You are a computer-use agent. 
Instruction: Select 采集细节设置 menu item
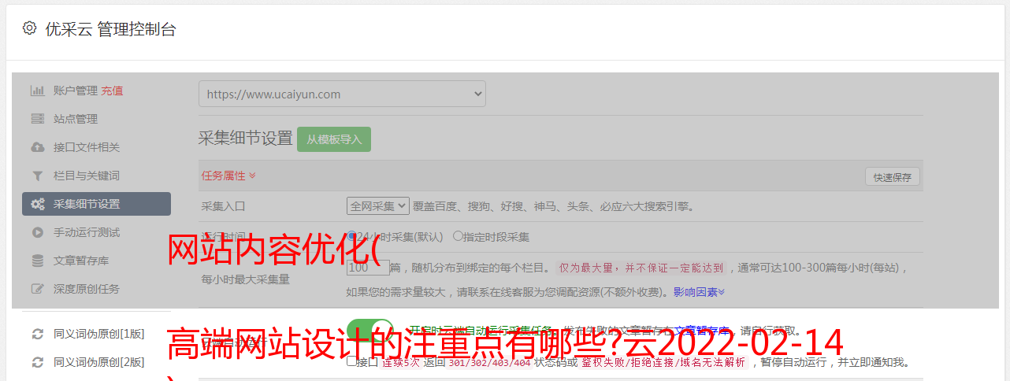pos(96,204)
